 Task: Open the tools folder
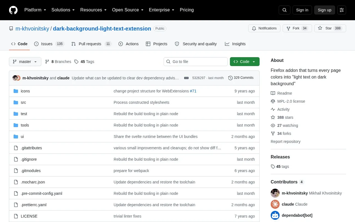(25, 125)
